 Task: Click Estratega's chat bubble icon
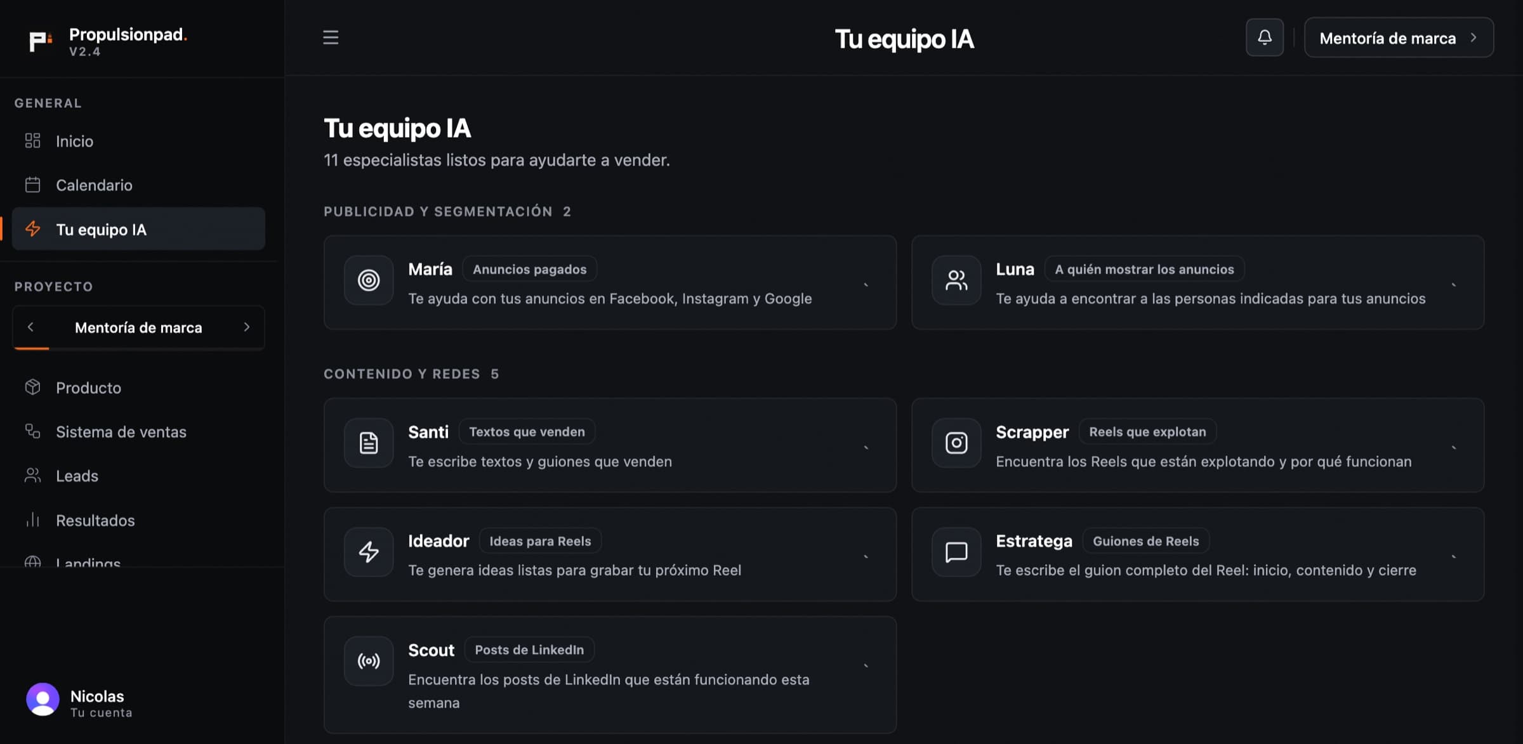point(956,552)
